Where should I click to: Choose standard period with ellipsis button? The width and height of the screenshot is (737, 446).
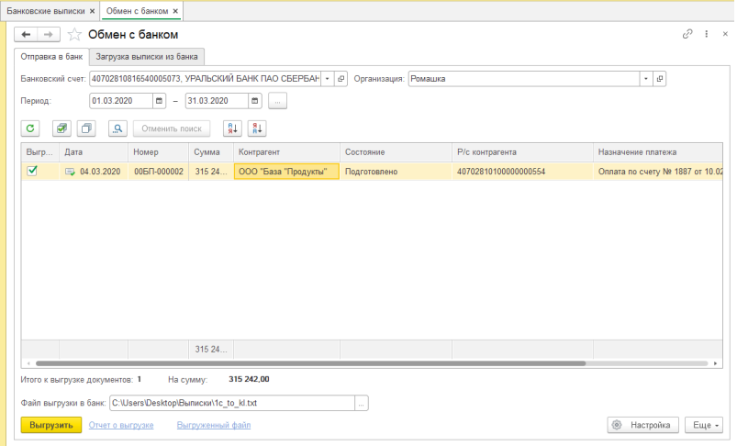277,101
